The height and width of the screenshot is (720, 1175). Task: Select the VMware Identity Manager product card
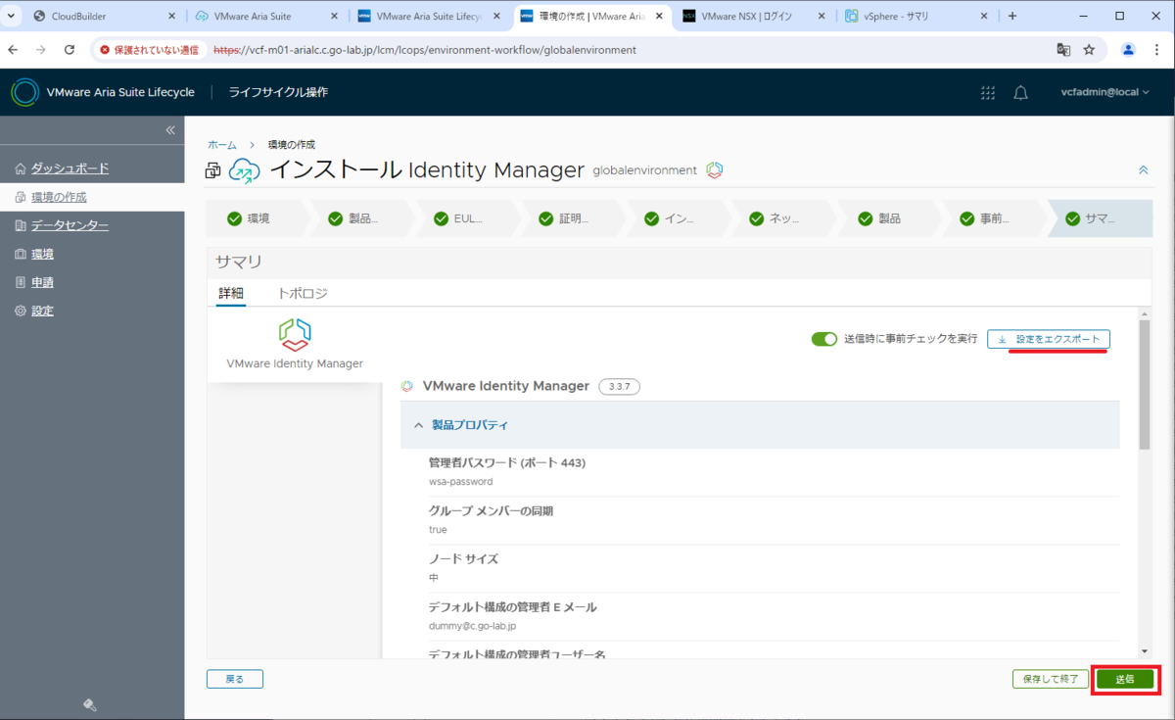294,345
